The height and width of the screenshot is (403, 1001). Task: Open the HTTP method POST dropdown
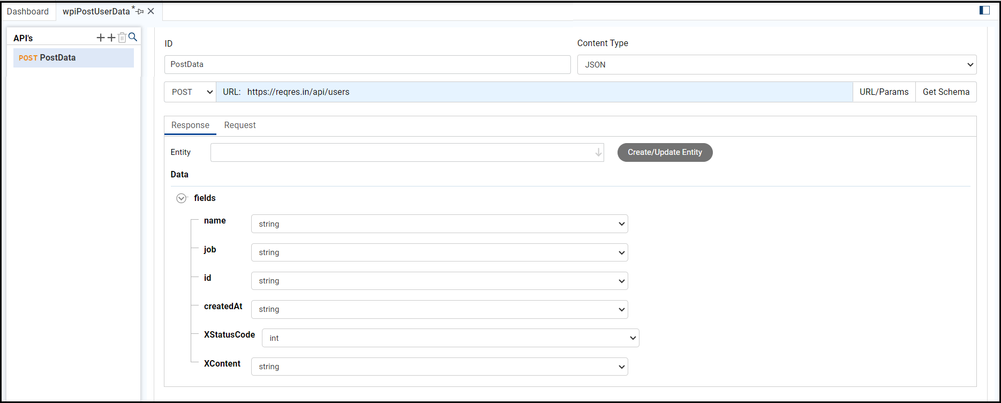tap(190, 92)
